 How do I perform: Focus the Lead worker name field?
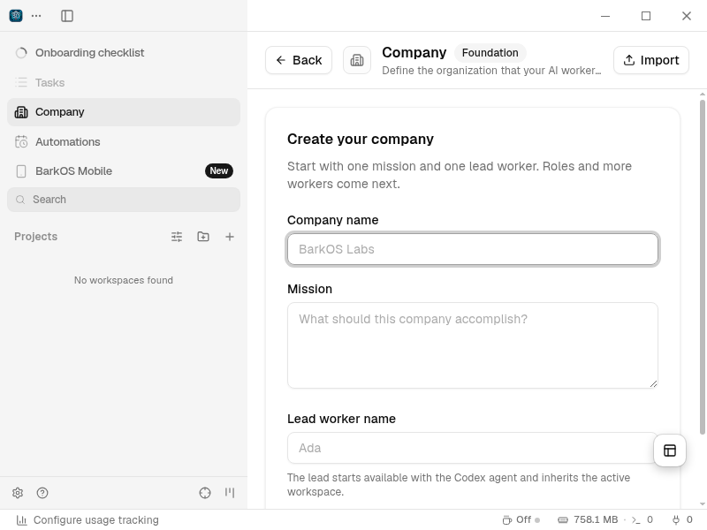(x=473, y=448)
